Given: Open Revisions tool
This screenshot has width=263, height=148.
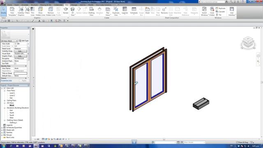Looking at the screenshot, I should pyautogui.click(x=164, y=10).
